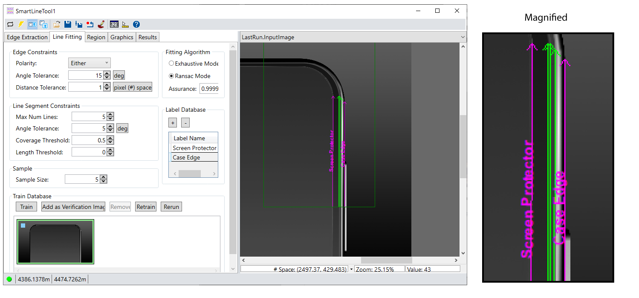Select Exhaustive Mode fitting algorithm
This screenshot has width=639, height=298.
click(x=171, y=64)
